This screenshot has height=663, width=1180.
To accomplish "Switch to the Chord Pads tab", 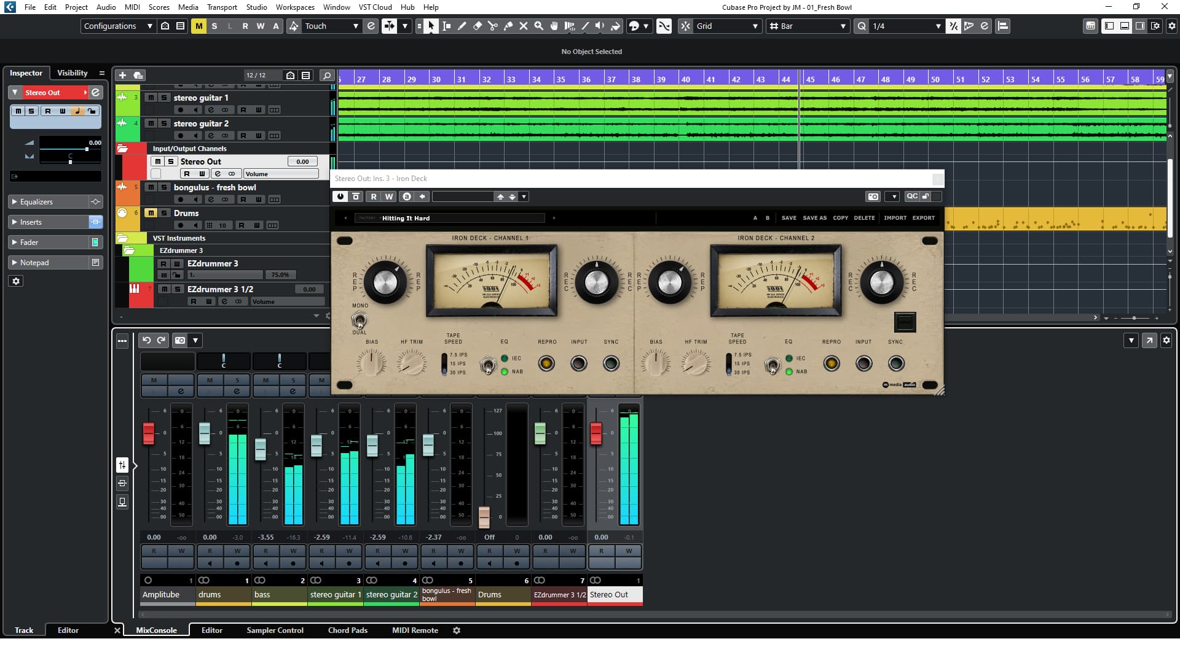I will pos(348,630).
